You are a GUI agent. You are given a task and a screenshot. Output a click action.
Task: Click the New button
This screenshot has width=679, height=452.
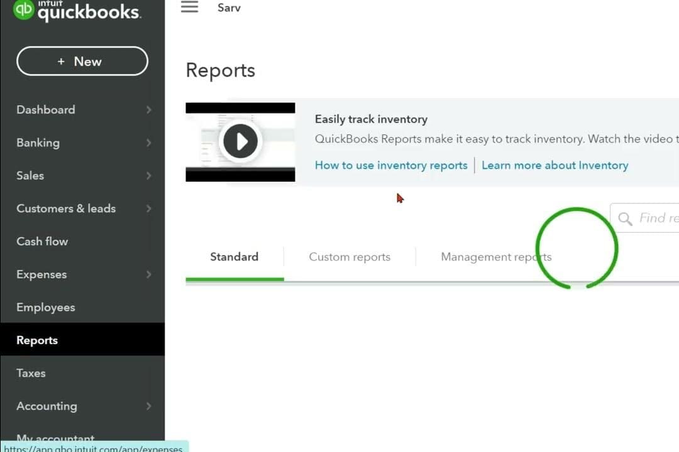(x=82, y=61)
